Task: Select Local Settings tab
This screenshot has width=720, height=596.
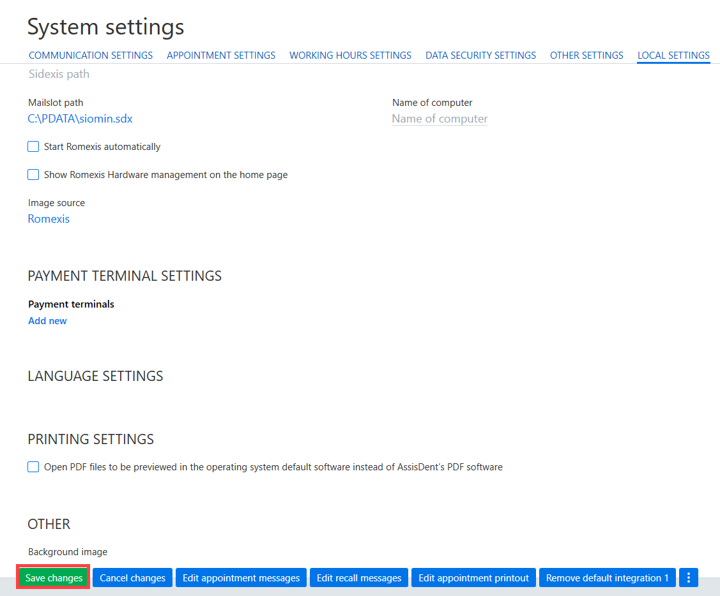Action: pyautogui.click(x=673, y=56)
